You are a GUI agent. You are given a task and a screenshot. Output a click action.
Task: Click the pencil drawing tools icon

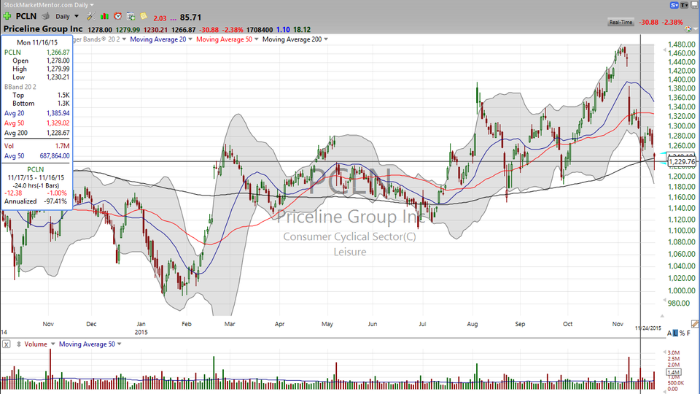click(x=695, y=324)
